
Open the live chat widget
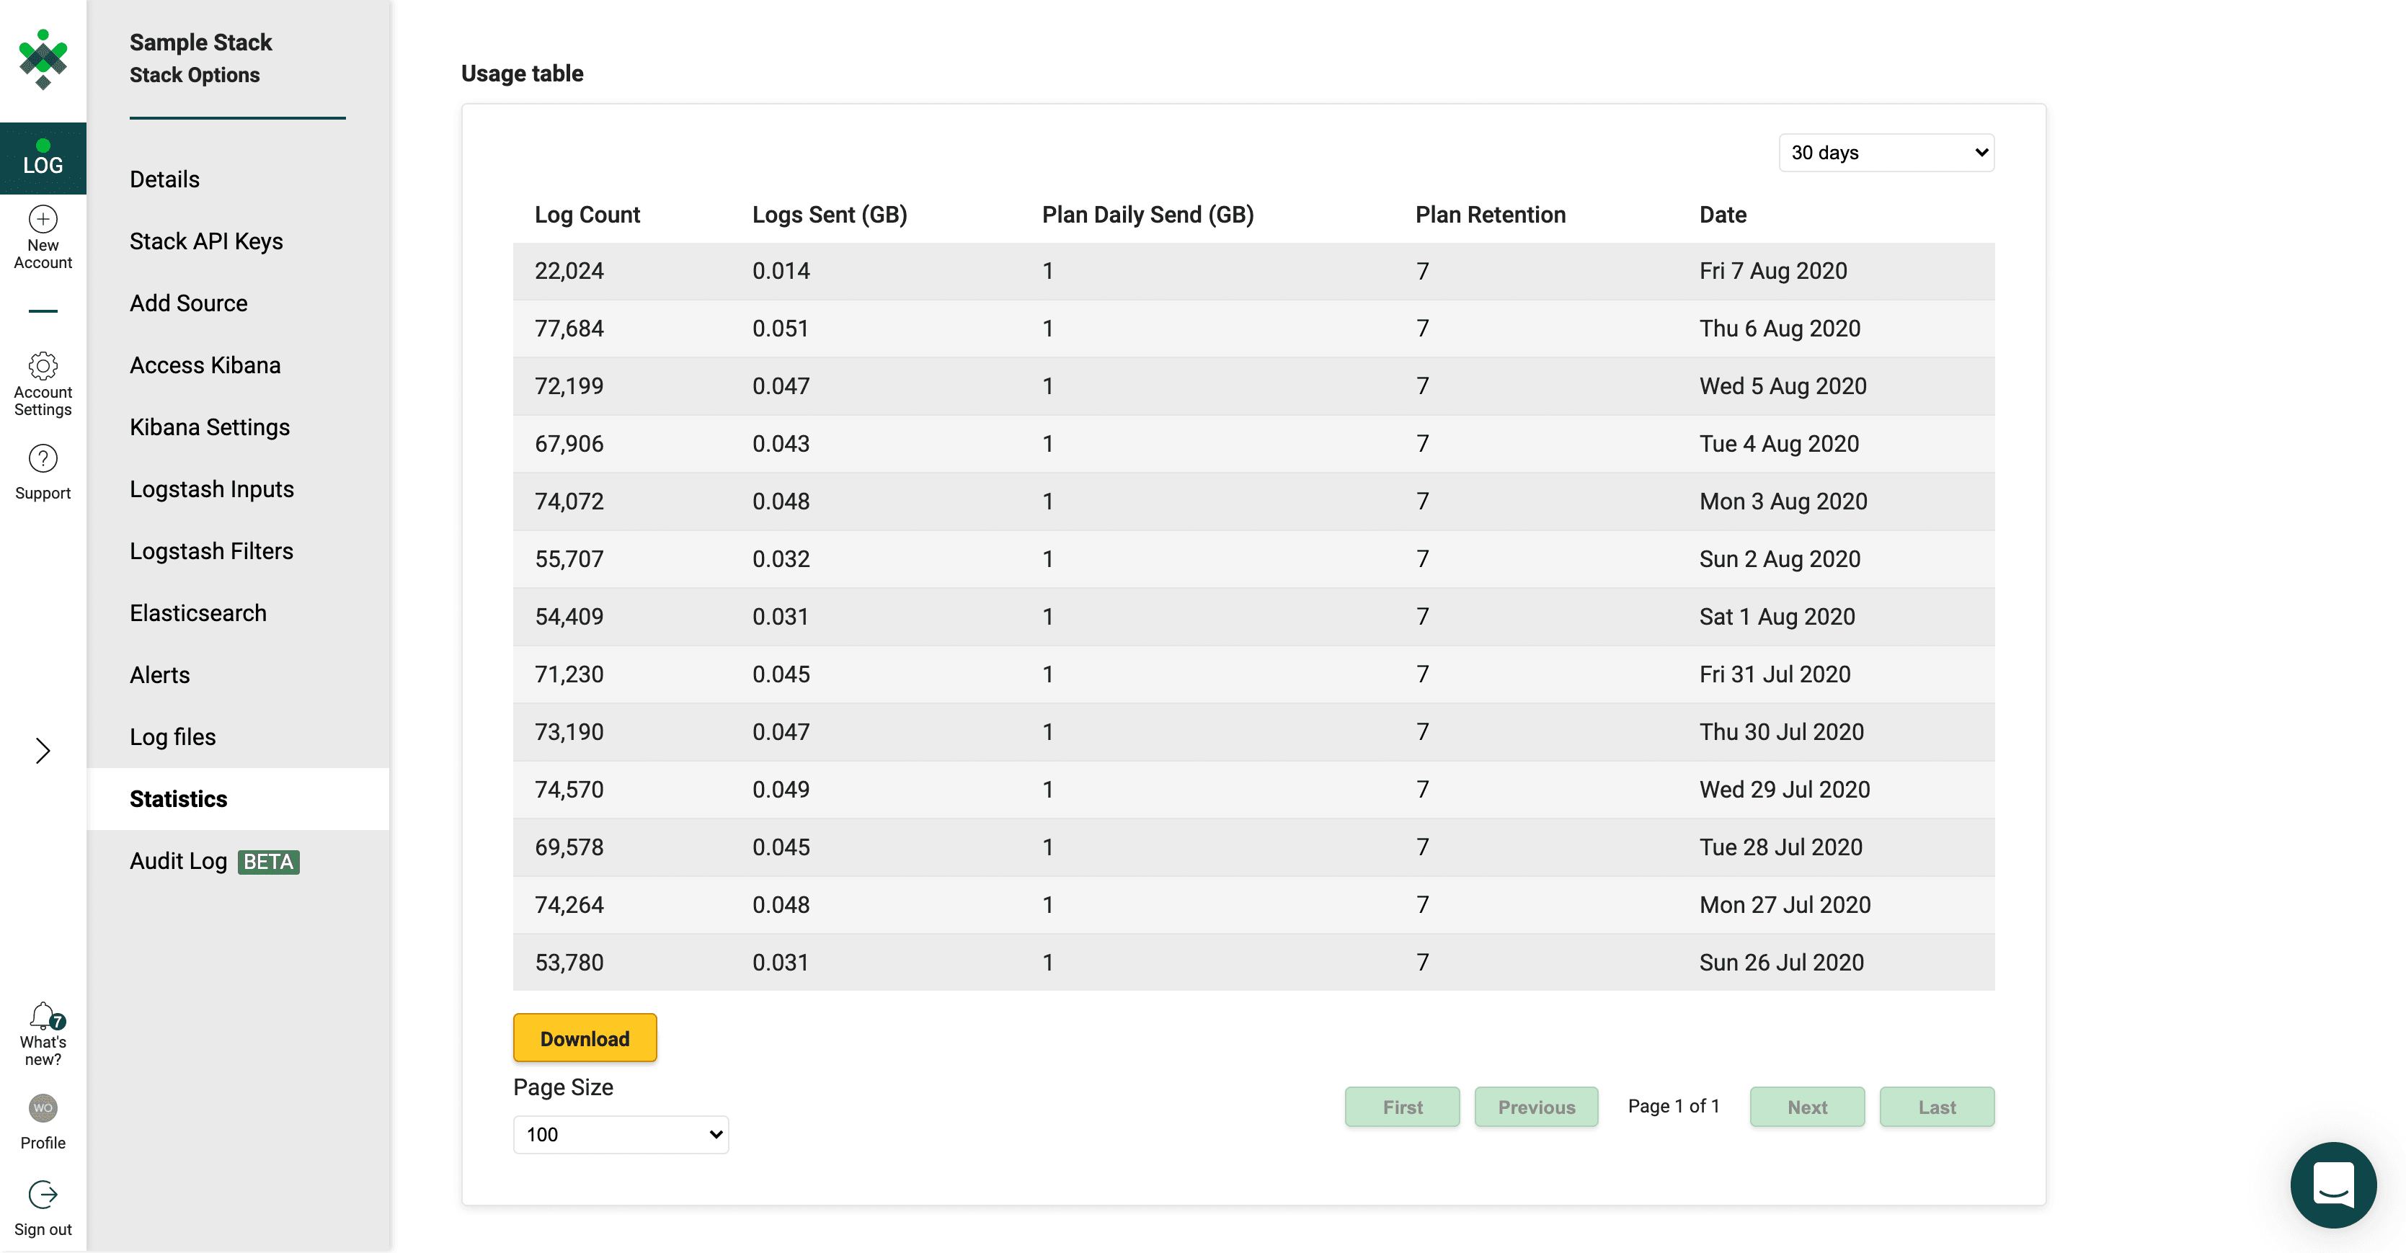(2332, 1185)
